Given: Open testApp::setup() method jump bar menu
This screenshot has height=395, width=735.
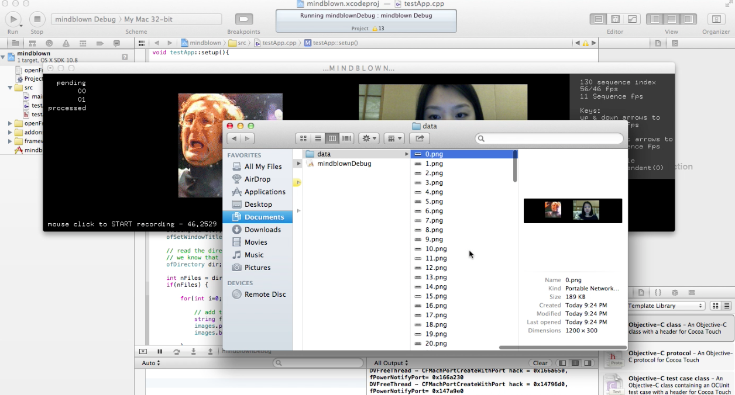Looking at the screenshot, I should tap(331, 43).
